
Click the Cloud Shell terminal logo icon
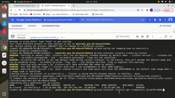click(x=13, y=36)
